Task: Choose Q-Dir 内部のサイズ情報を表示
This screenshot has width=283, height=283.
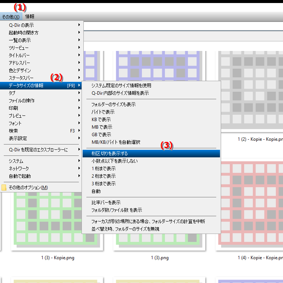Action: 151,93
